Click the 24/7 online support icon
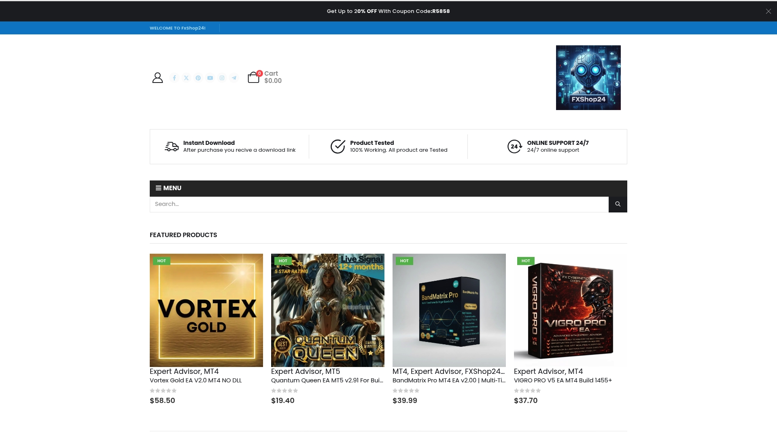 pos(514,146)
